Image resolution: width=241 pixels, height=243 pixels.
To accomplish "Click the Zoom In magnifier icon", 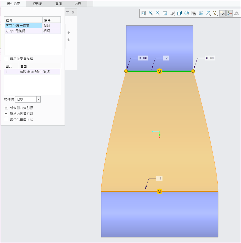I will (151, 13).
